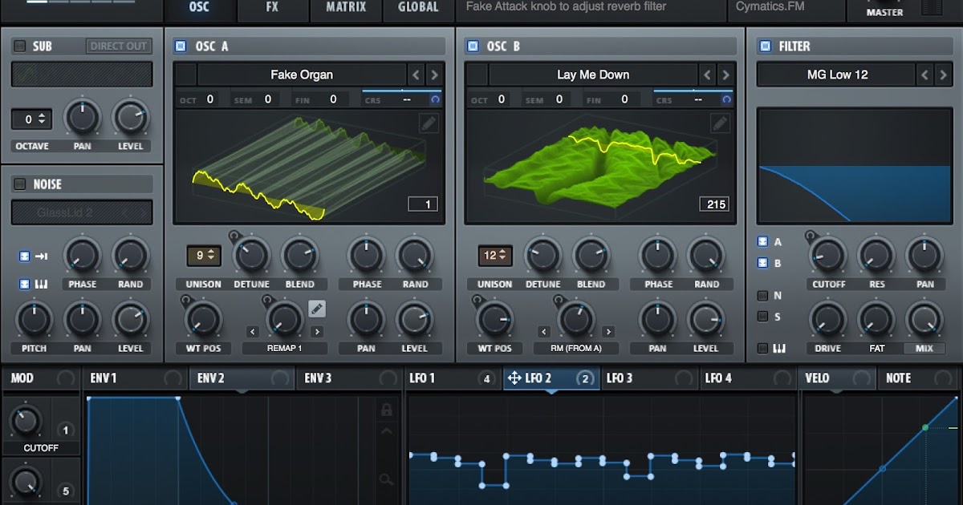Click the LFO 2 move/drag crosshair icon
963x505 pixels.
pos(514,378)
